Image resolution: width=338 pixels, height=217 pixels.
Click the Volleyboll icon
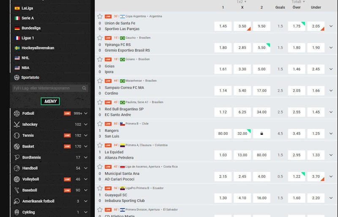pos(17,179)
